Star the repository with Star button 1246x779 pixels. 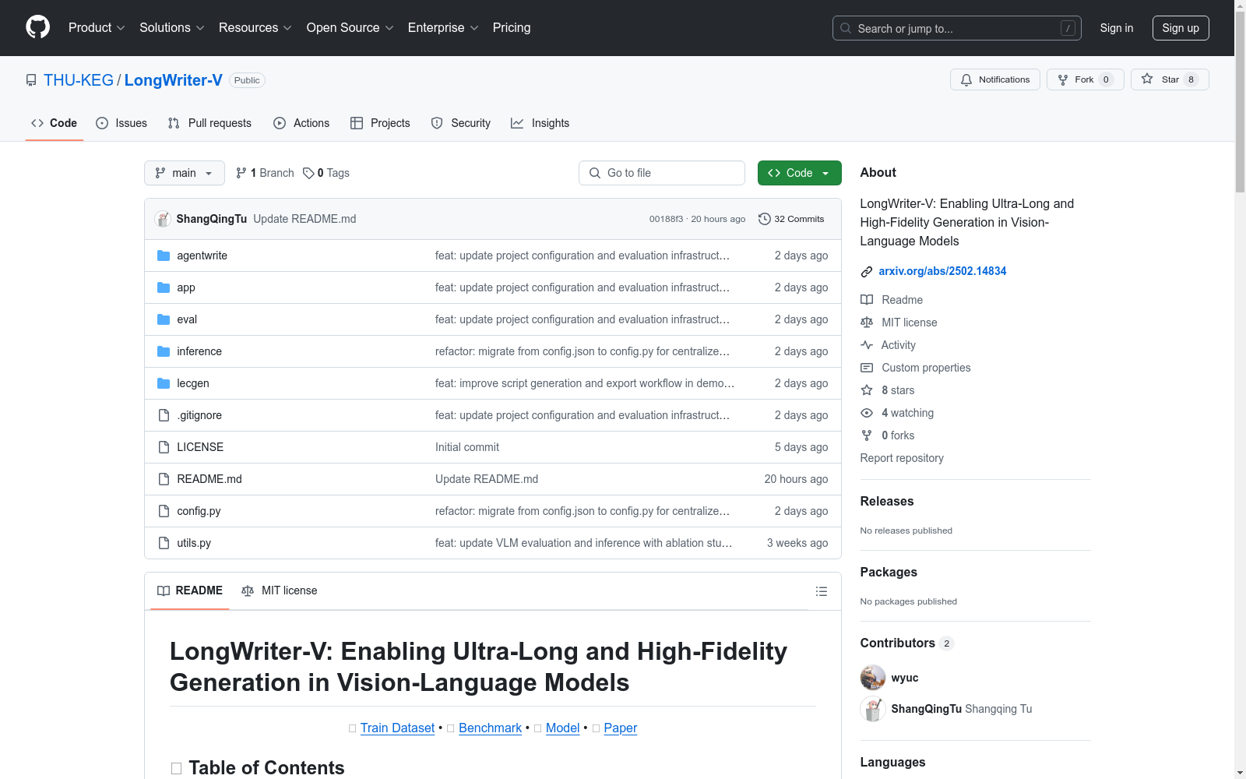(x=1170, y=79)
